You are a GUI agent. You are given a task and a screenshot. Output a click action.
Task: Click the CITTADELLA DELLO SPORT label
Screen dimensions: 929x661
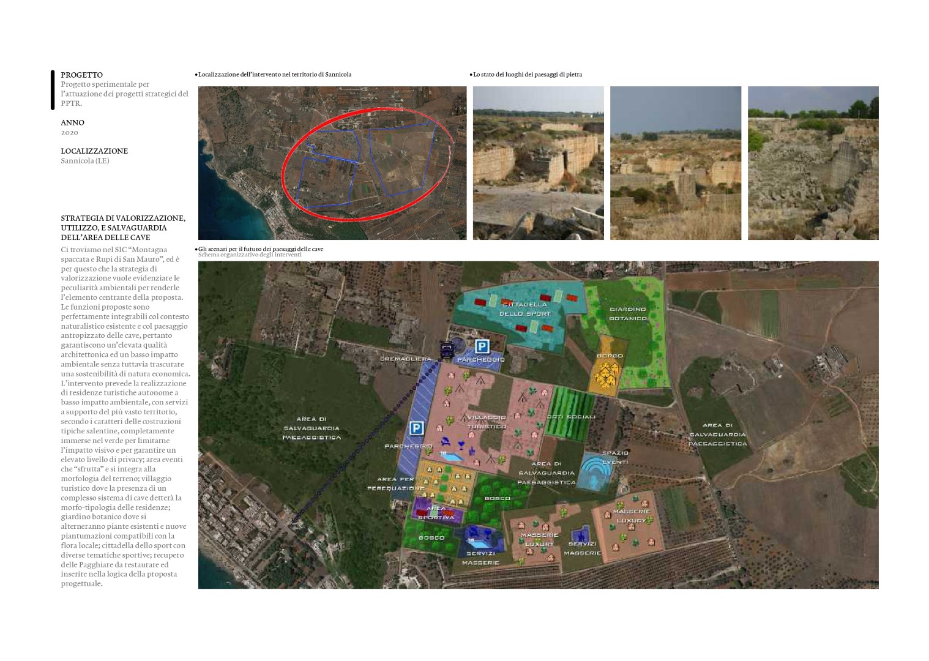525,309
